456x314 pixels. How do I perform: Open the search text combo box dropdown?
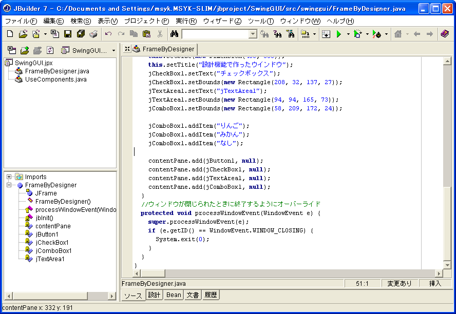253,34
